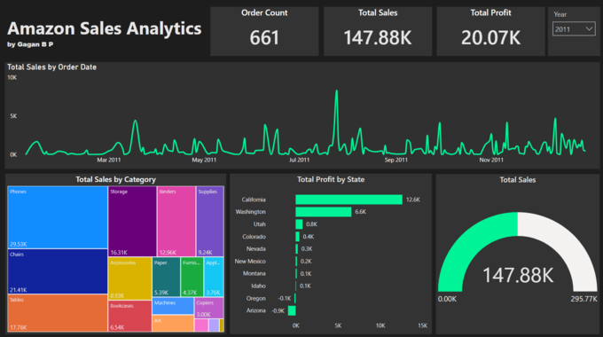Choose the Machines treemap tile
Image resolution: width=603 pixels, height=337 pixels.
[x=173, y=306]
